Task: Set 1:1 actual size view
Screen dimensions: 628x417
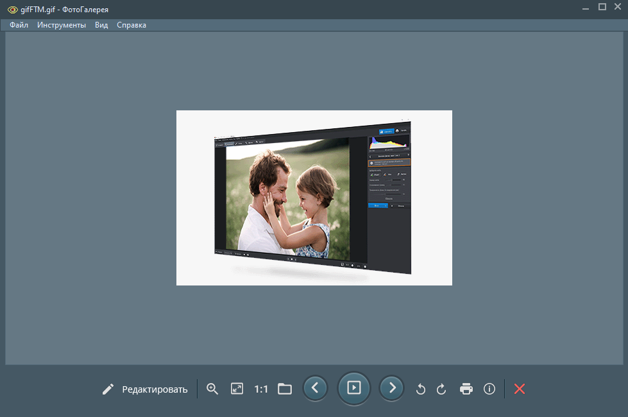Action: pos(261,389)
